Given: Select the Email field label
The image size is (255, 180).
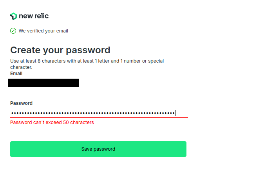Looking at the screenshot, I should pyautogui.click(x=16, y=74).
